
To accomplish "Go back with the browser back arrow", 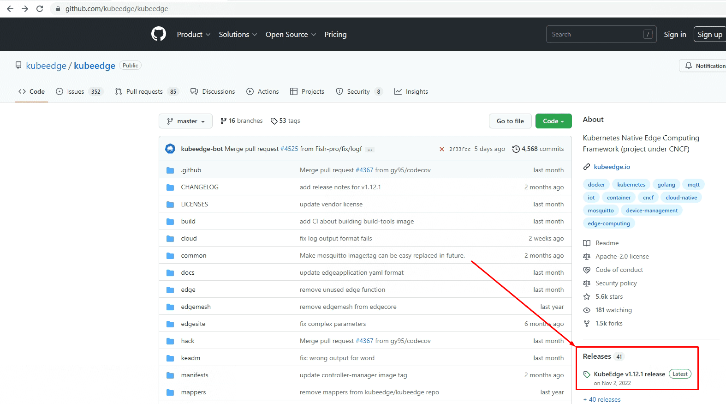I will pos(10,9).
